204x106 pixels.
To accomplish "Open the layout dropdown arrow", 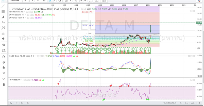I will pos(71,1).
